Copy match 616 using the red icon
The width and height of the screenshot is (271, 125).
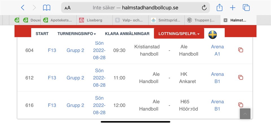pos(241,105)
